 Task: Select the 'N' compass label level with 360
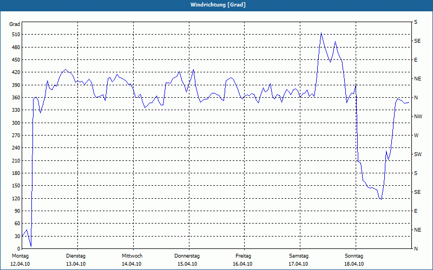[416, 98]
